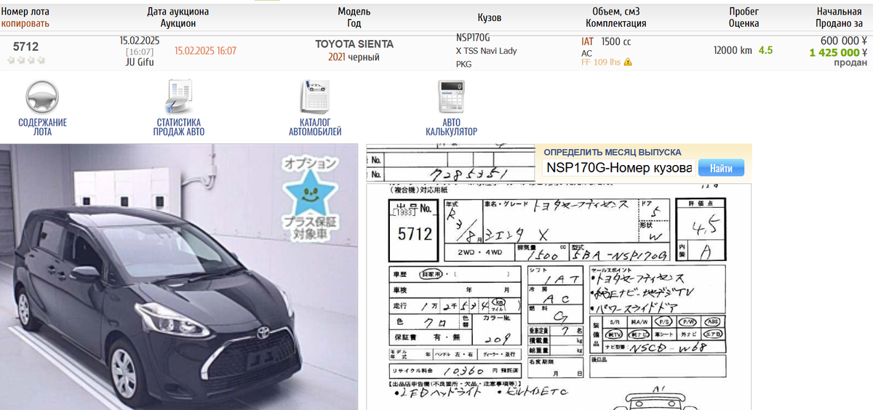
Task: Click the body code NSP170G
Action: coord(473,38)
